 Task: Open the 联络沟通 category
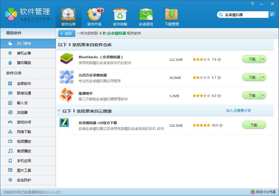tap(28, 93)
